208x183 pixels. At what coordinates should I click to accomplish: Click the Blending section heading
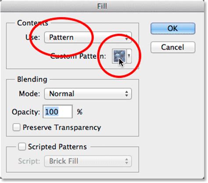tap(32, 80)
